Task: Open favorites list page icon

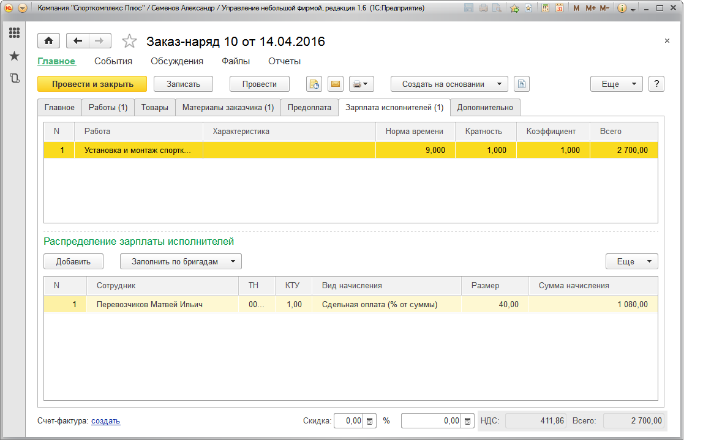Action: click(528, 8)
